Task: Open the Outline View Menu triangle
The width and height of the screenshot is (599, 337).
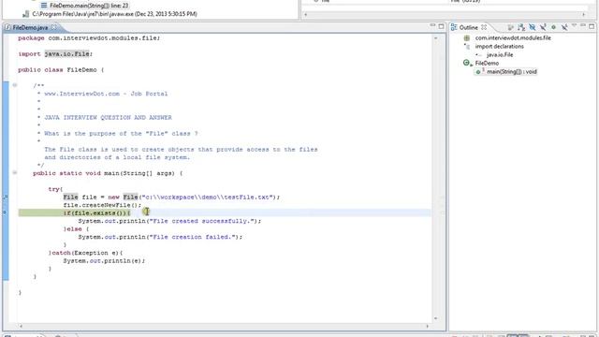Action: click(574, 26)
